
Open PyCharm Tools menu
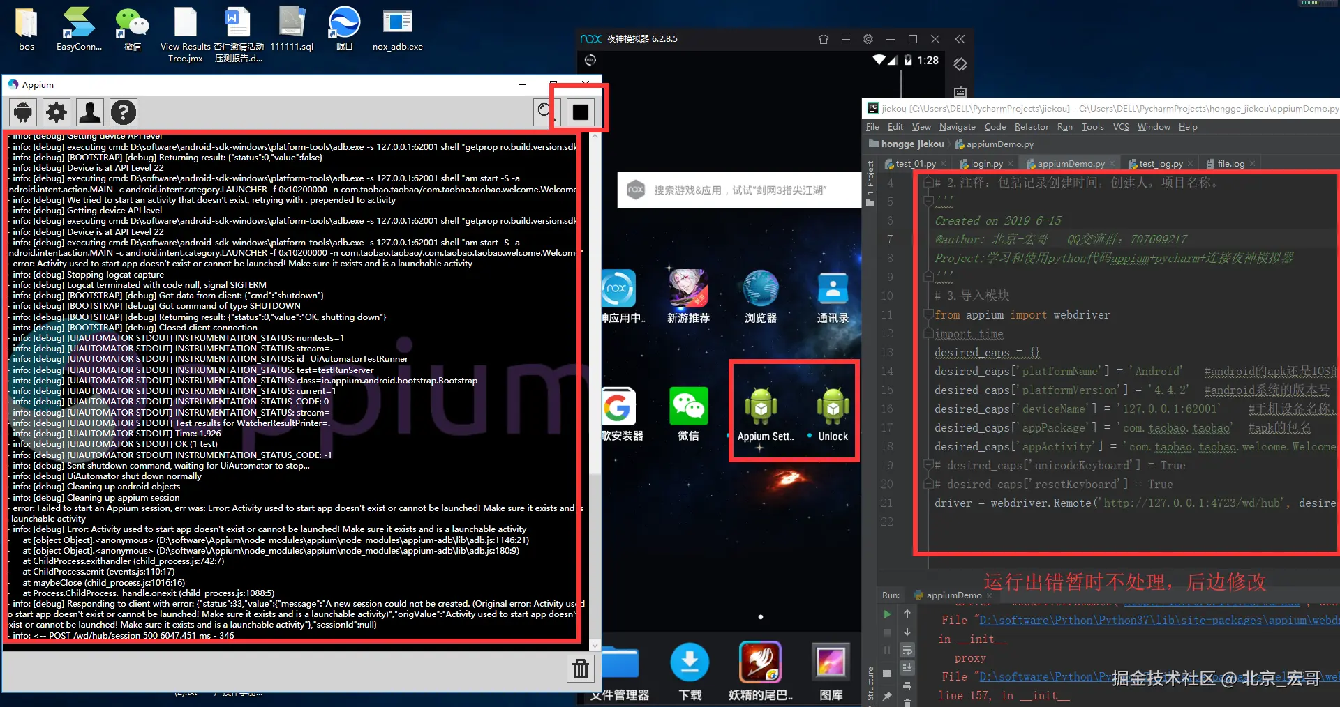tap(1093, 127)
